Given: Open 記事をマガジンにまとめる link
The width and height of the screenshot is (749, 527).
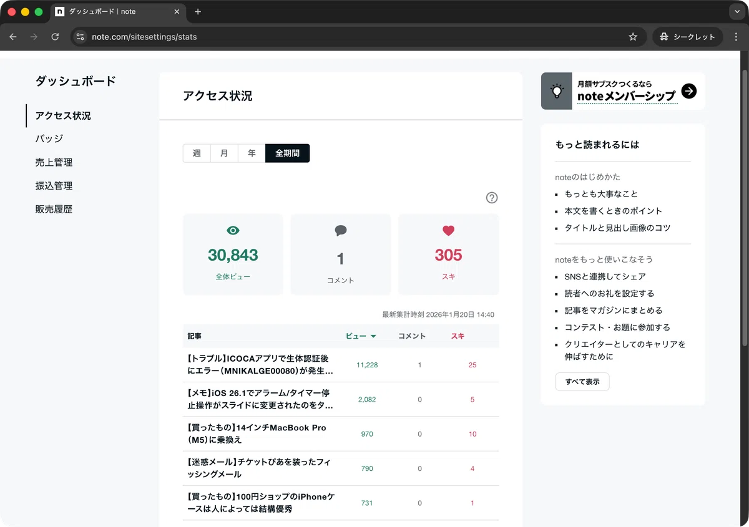Looking at the screenshot, I should pyautogui.click(x=614, y=310).
